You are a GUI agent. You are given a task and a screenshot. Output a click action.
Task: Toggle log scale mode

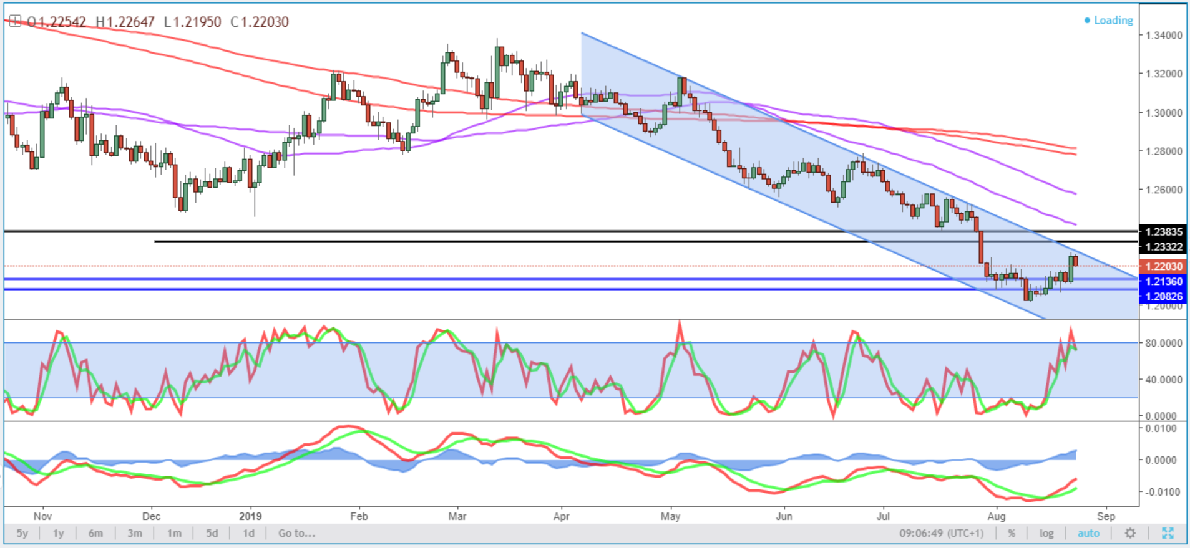1046,533
